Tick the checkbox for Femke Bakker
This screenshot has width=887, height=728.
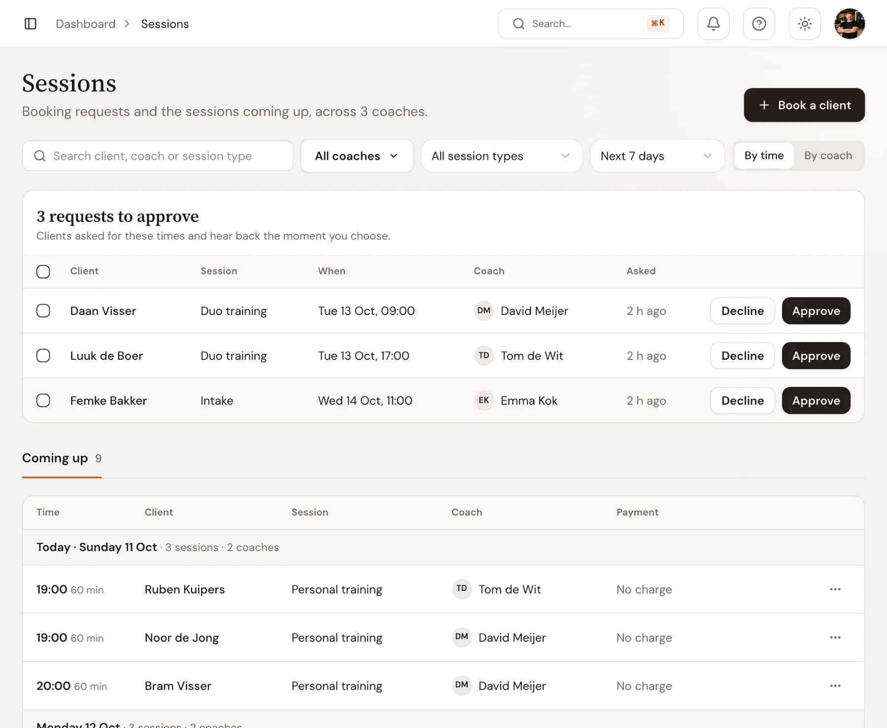43,401
